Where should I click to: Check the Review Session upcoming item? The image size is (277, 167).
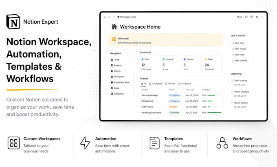pyautogui.click(x=232, y=103)
